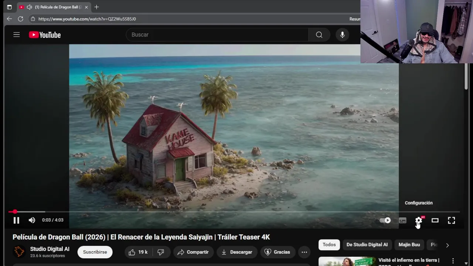
Task: Click the 23.6 k suscriptores text
Action: 47,256
